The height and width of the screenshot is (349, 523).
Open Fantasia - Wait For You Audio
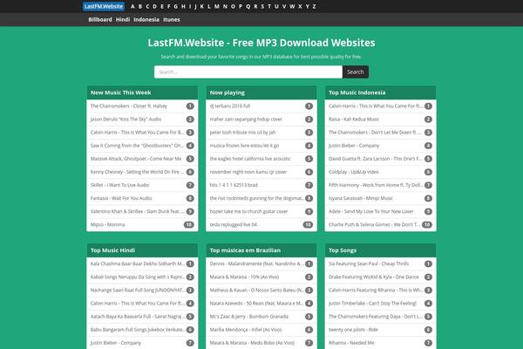[121, 198]
